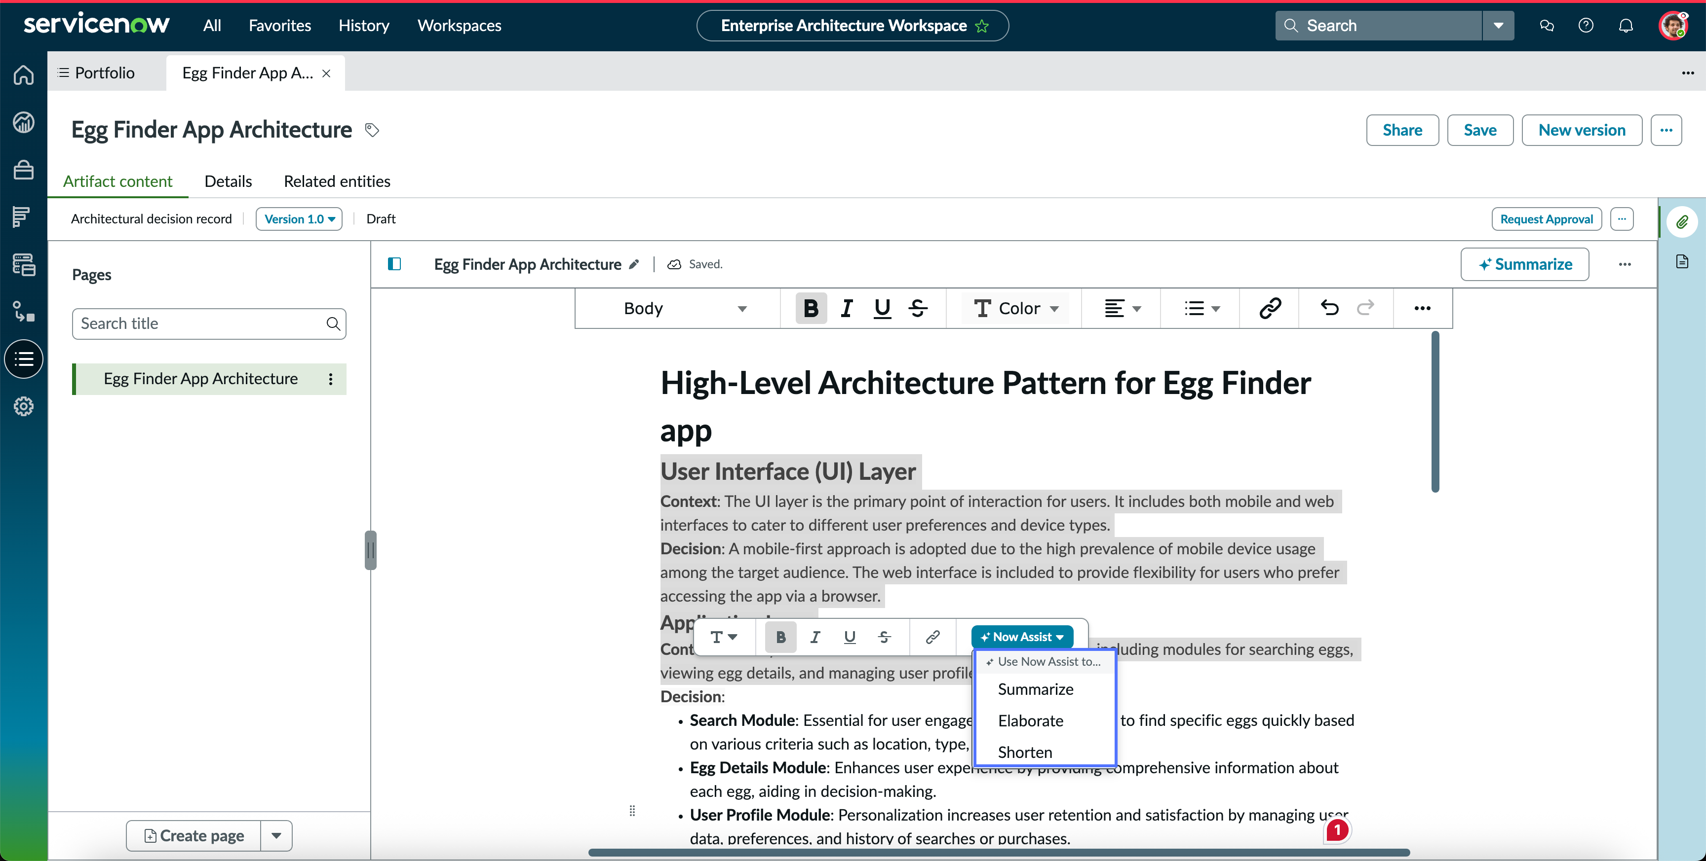Viewport: 1706px width, 861px height.
Task: Open the text Color dropdown
Action: point(1016,308)
